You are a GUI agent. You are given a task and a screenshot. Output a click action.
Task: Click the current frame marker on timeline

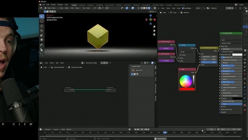(x=165, y=132)
